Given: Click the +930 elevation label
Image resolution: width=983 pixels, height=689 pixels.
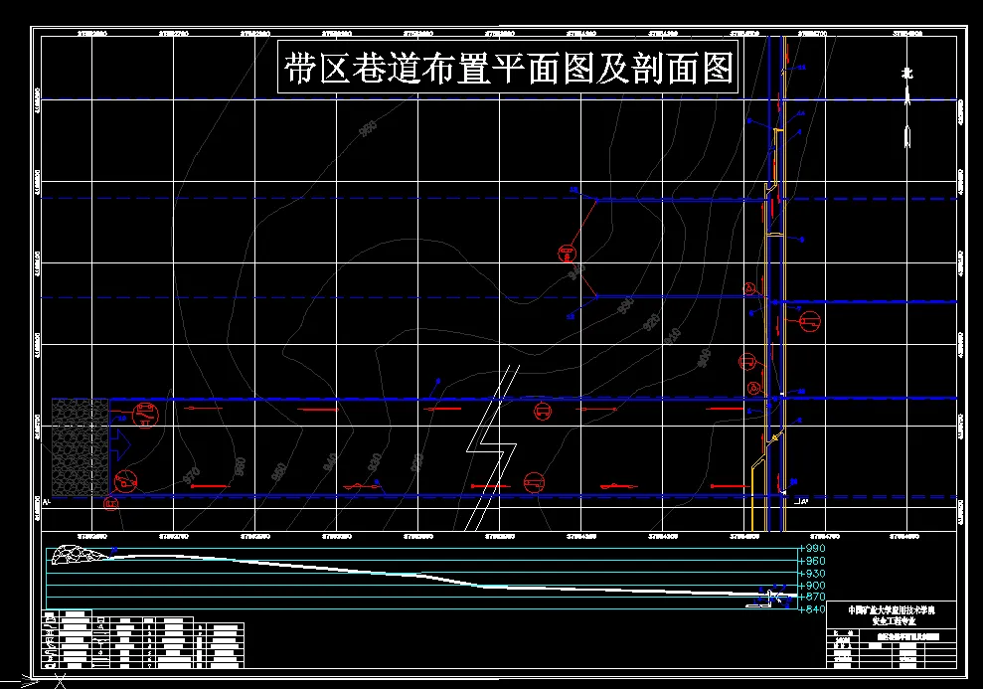Looking at the screenshot, I should (x=812, y=573).
